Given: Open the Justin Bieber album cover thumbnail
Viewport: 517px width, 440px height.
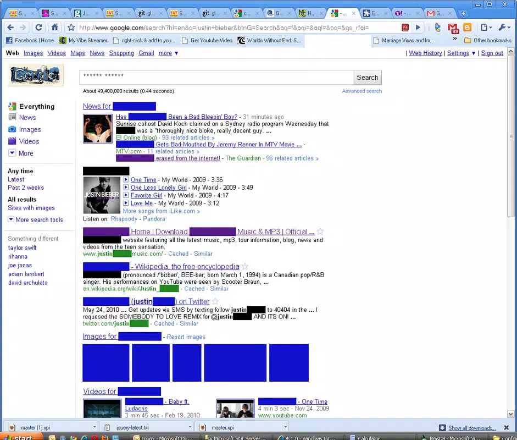Looking at the screenshot, I should tap(102, 195).
